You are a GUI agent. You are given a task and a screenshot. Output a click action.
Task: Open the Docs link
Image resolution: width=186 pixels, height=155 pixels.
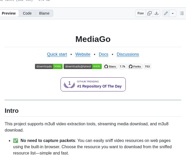click(x=104, y=54)
